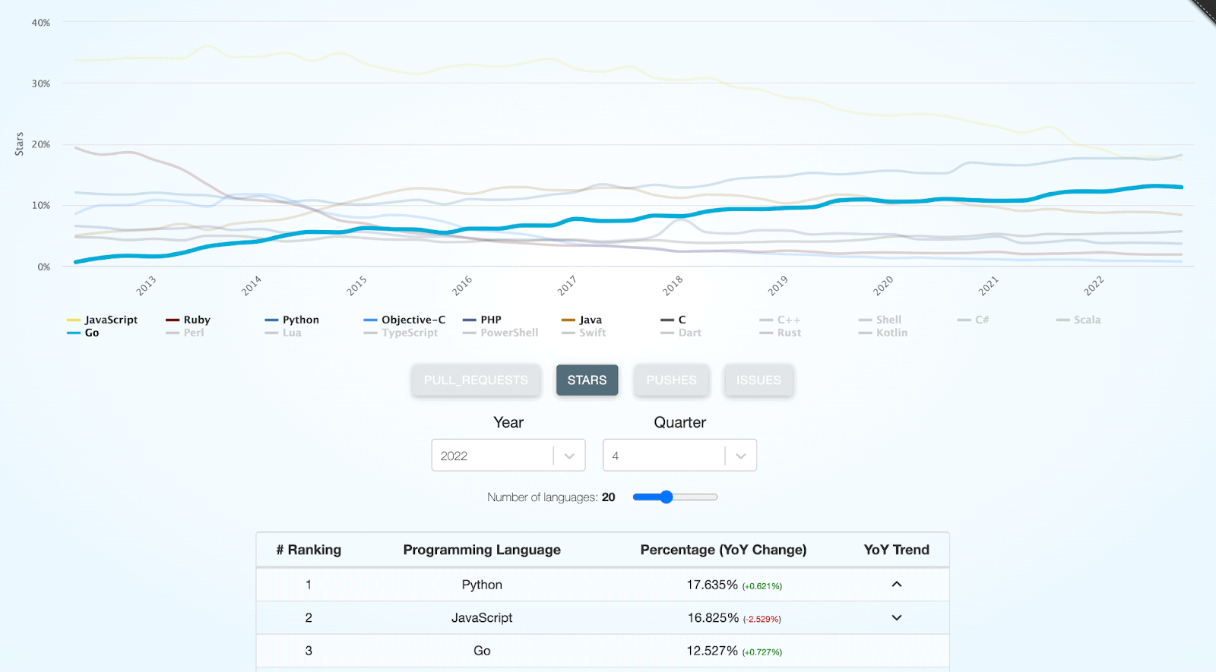This screenshot has height=672, width=1216.
Task: Click the PHP legend marker
Action: coord(469,320)
